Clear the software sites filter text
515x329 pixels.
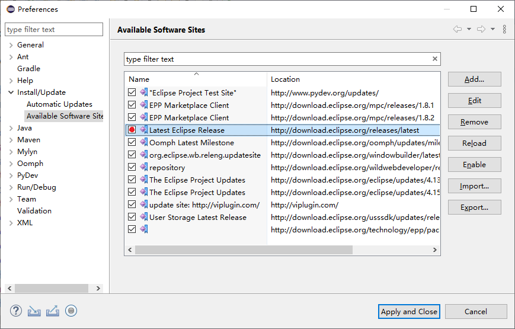(x=435, y=59)
